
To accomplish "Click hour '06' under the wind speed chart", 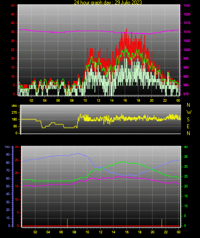I will click(58, 100).
